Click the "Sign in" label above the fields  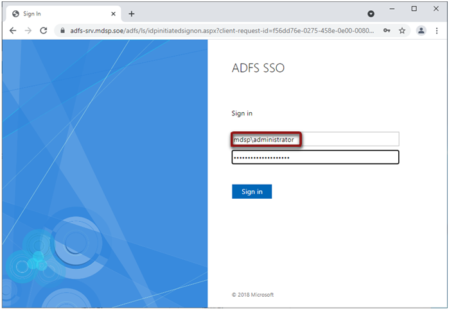[x=242, y=113]
